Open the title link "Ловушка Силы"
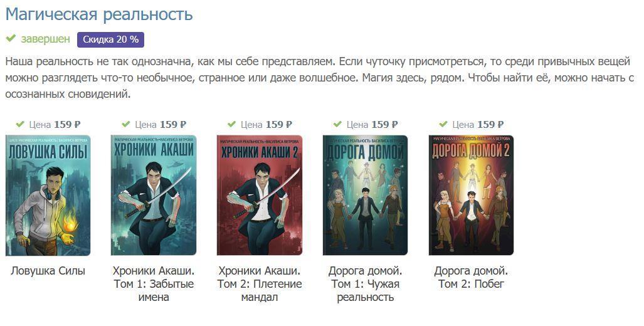 point(48,271)
